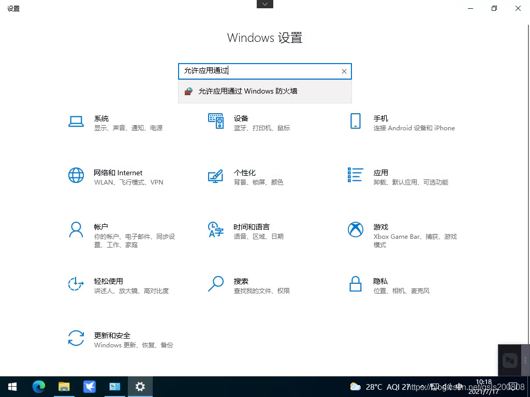Expand the dropdown chevron at top center

click(265, 4)
